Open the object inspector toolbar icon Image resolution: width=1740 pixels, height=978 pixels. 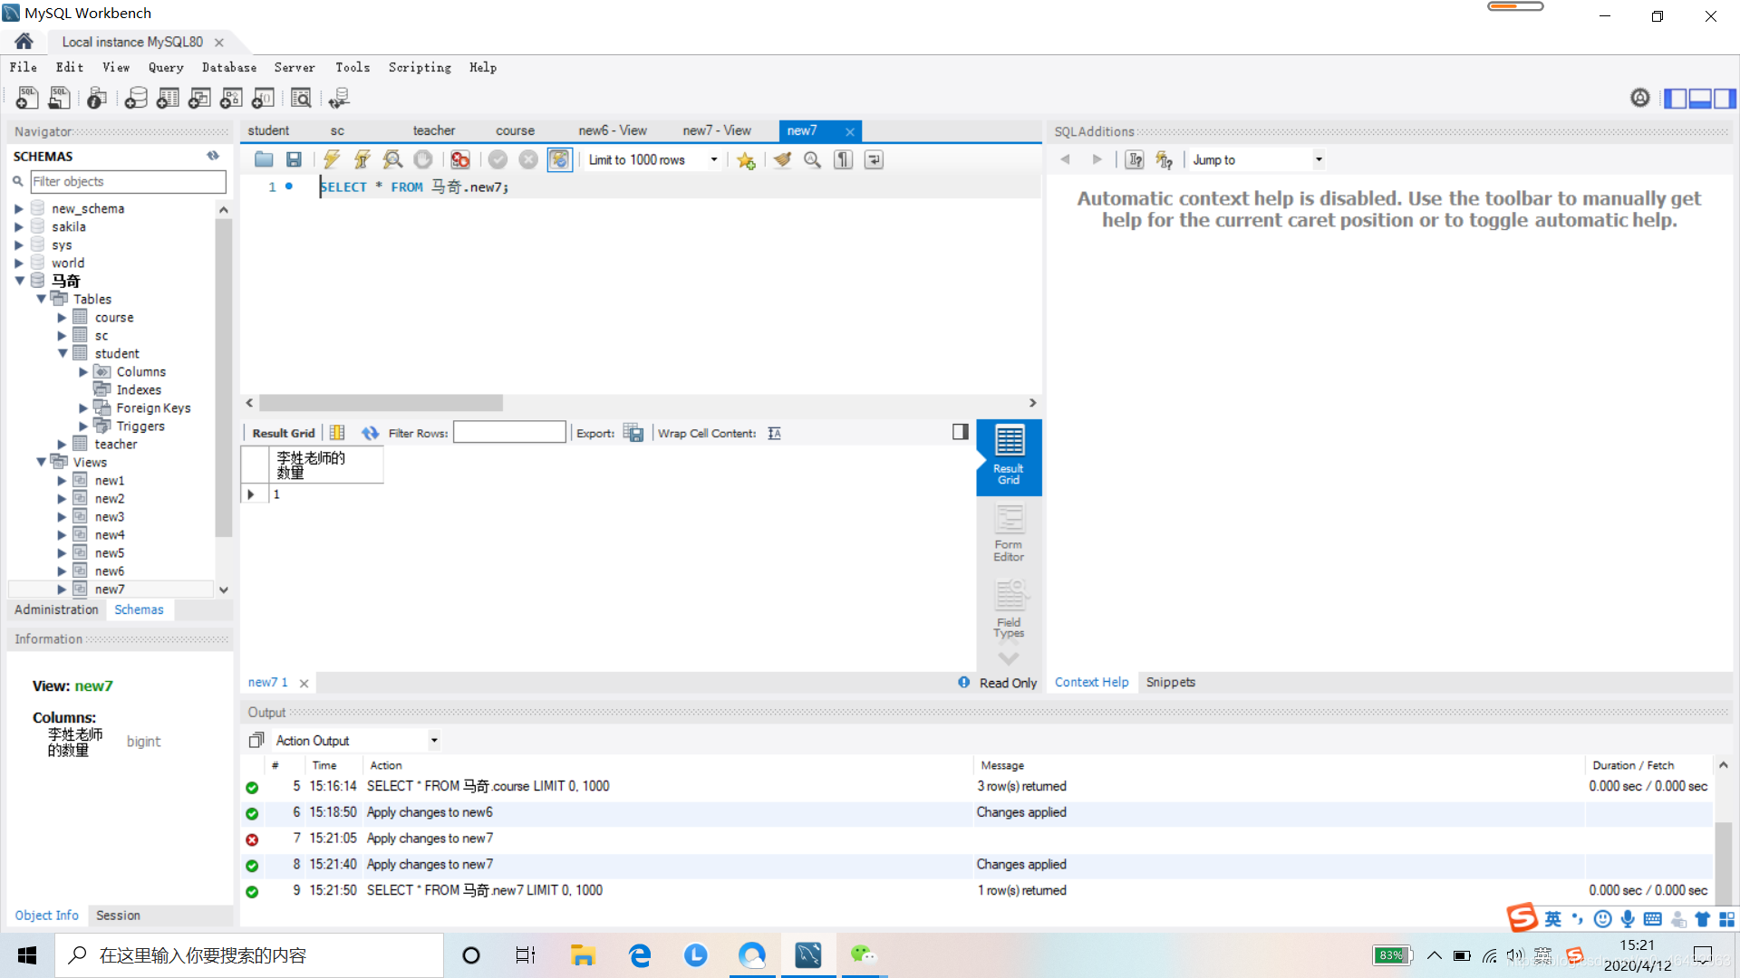pyautogui.click(x=97, y=98)
